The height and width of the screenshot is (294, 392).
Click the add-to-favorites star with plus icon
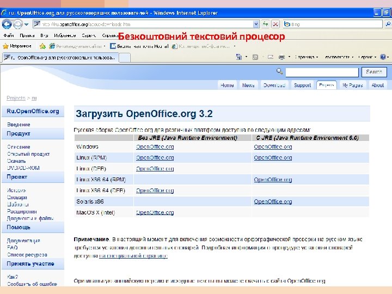(x=43, y=46)
